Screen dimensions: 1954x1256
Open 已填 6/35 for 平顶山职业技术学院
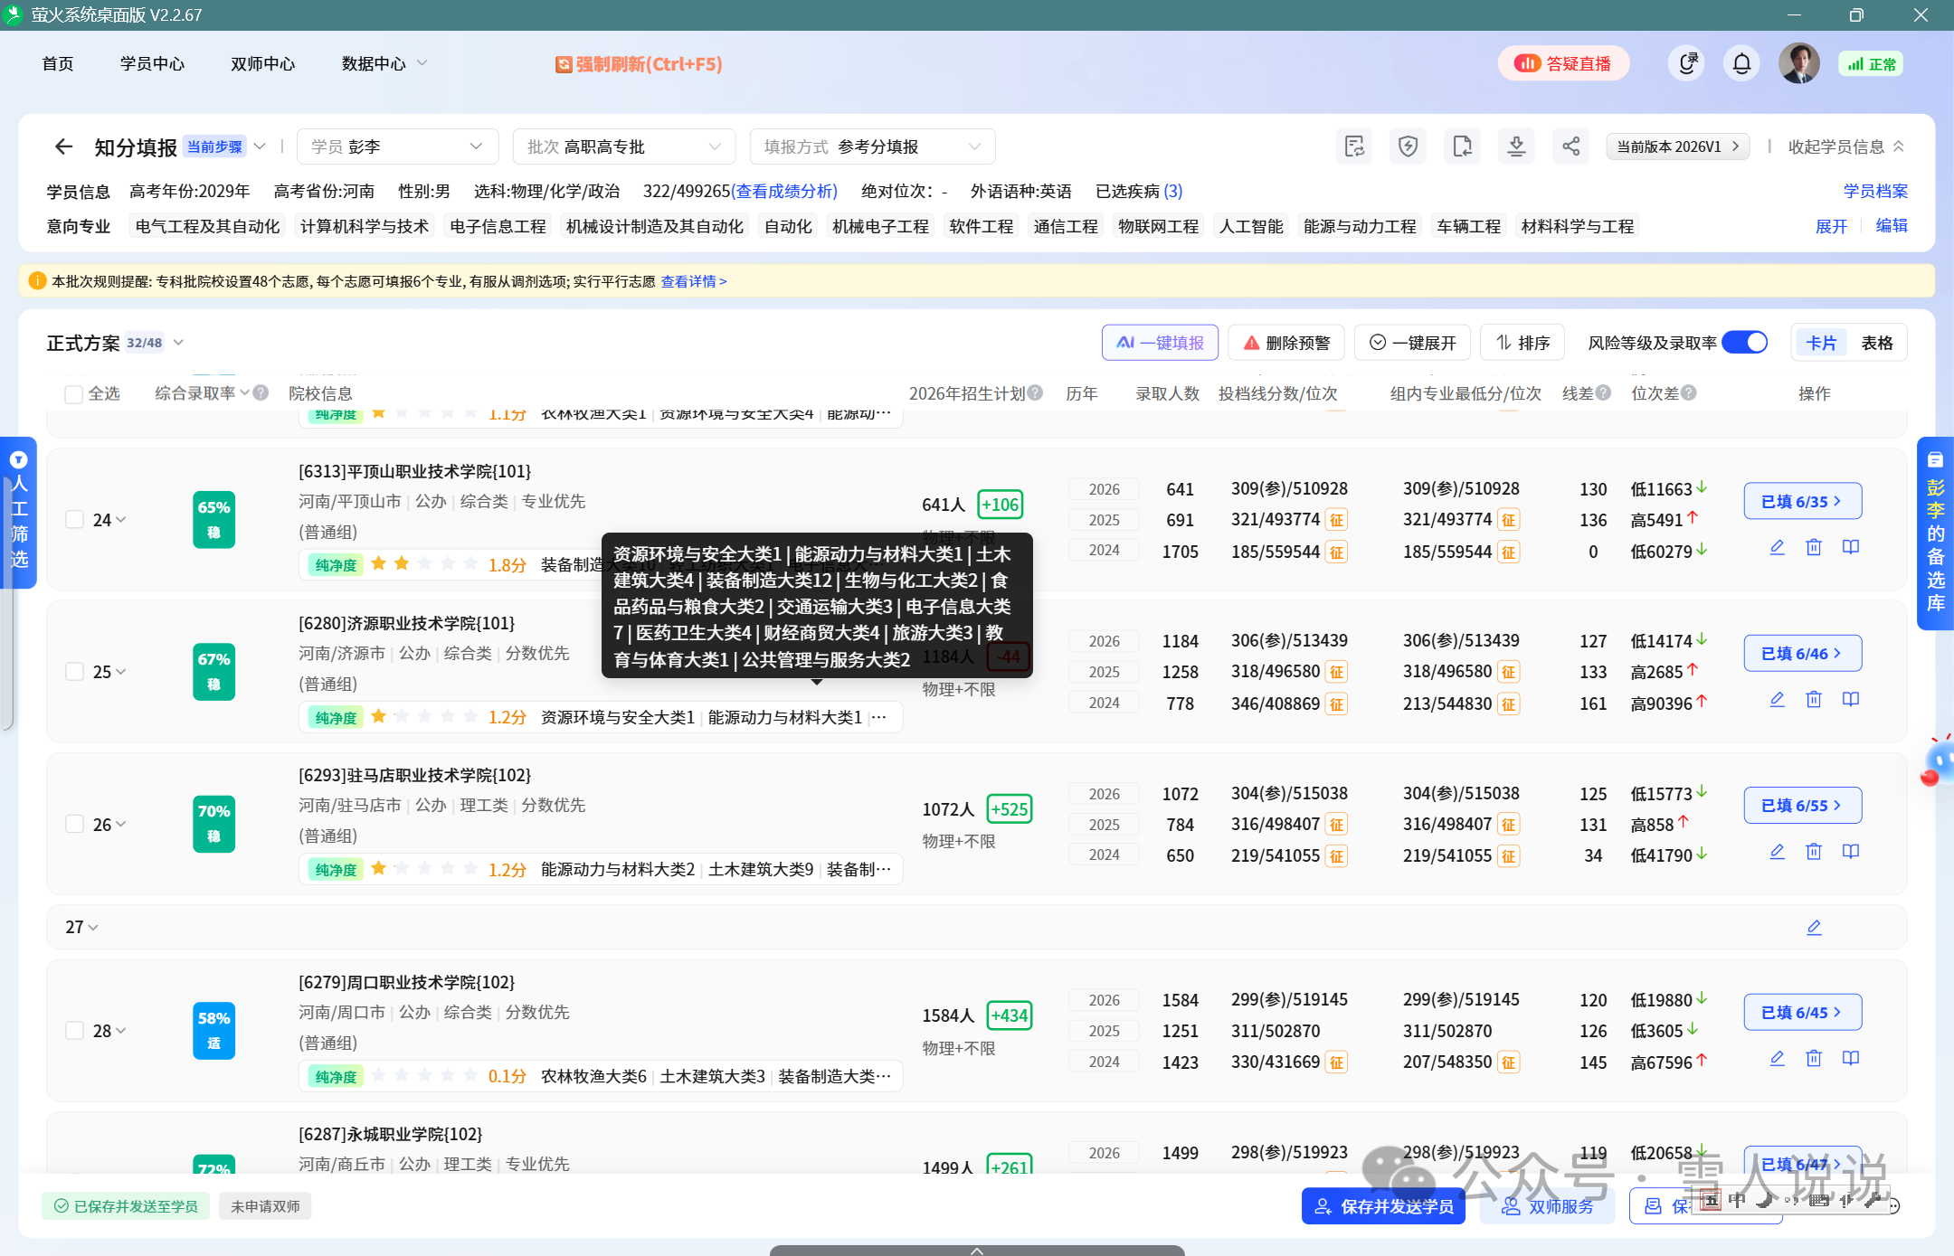[x=1802, y=502]
